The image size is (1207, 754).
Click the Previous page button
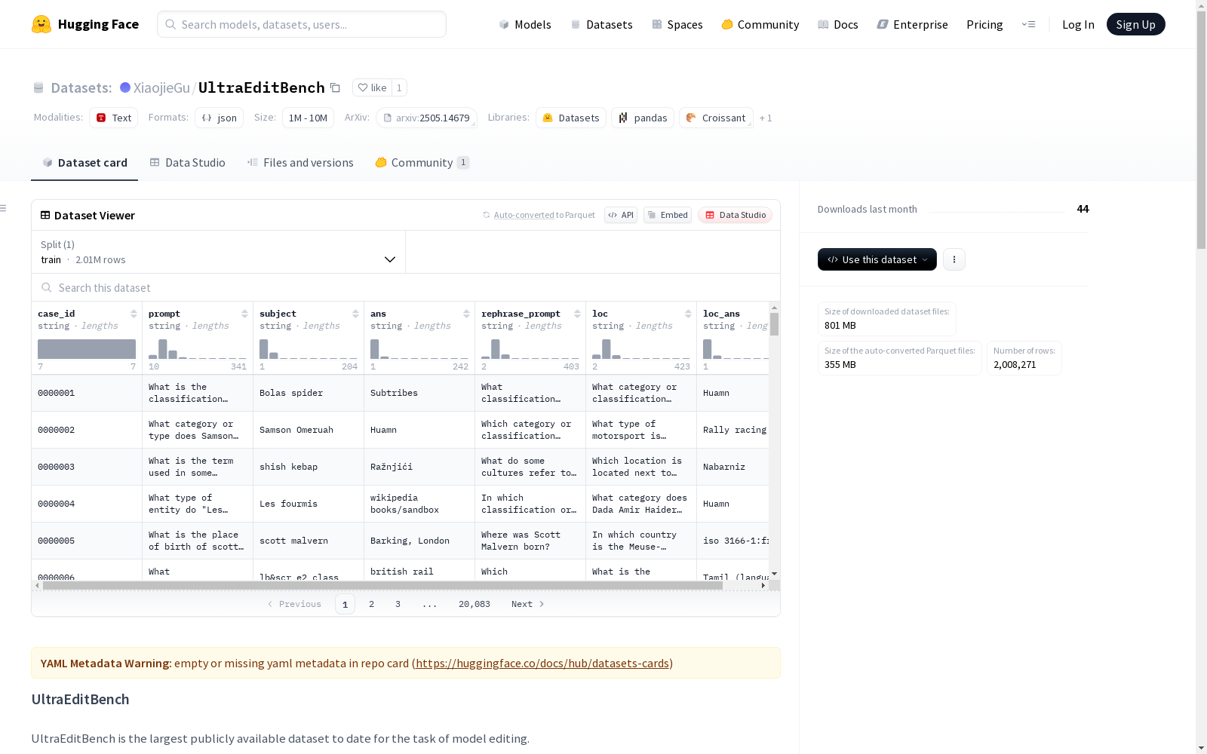tap(294, 604)
